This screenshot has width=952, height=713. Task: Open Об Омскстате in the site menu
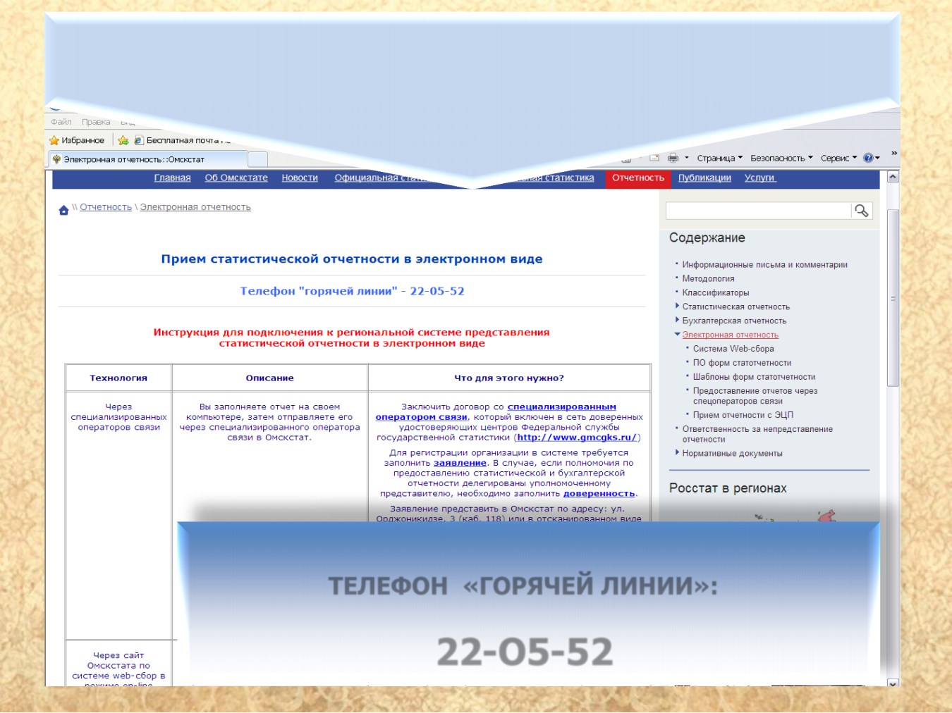pyautogui.click(x=236, y=178)
